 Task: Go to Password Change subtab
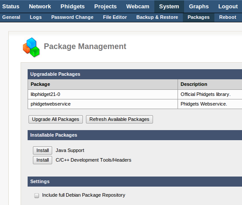[72, 17]
